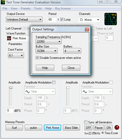Pause the generator
The image size is (122, 139).
point(99,127)
